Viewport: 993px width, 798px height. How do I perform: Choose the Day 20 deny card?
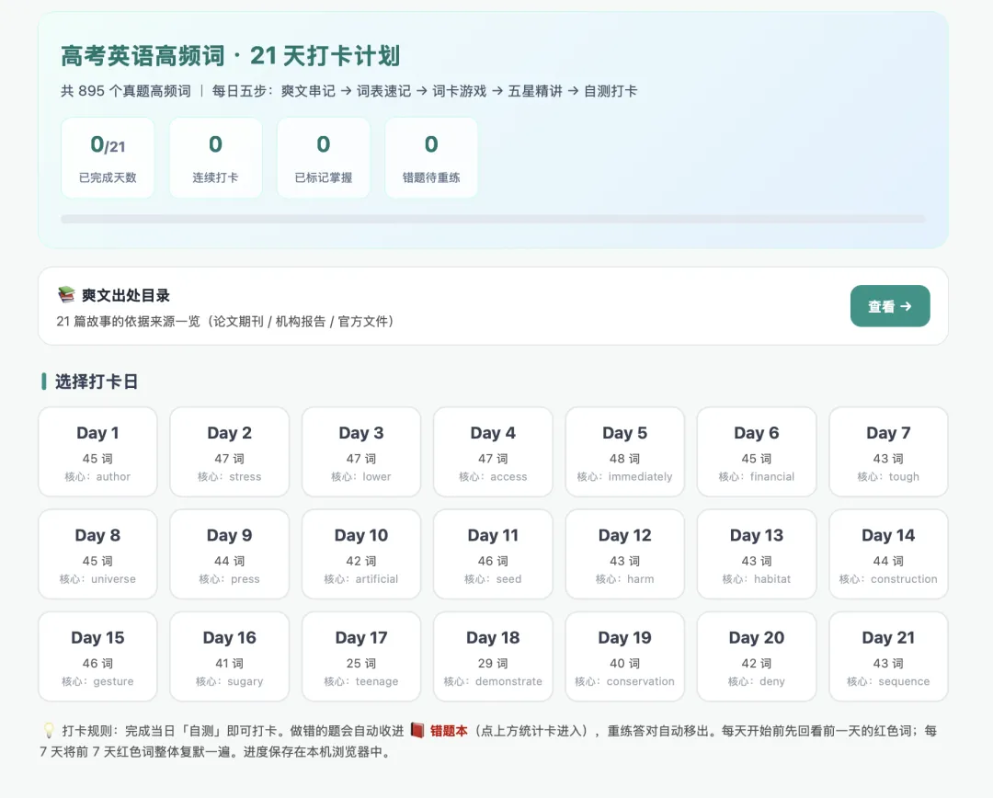pos(756,656)
